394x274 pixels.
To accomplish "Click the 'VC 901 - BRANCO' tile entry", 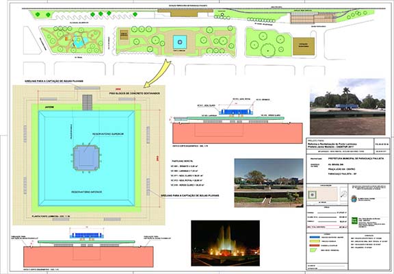I will point(183,166).
